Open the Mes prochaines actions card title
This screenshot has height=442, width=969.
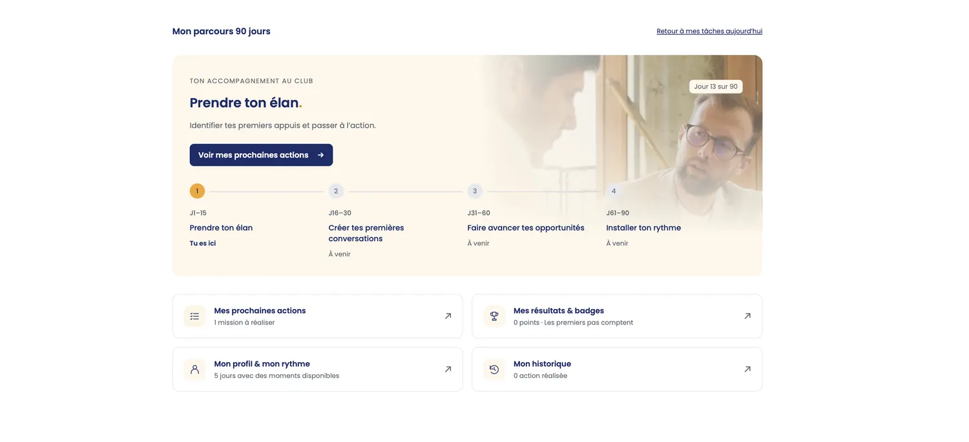260,310
